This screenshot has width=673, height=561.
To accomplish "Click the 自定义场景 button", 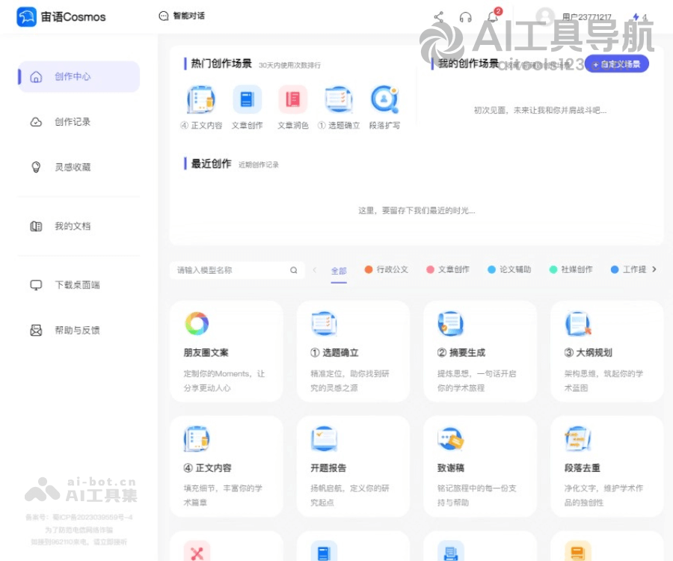I will (617, 64).
